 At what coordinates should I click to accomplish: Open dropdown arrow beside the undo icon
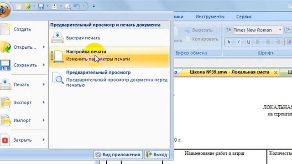pos(83,6)
